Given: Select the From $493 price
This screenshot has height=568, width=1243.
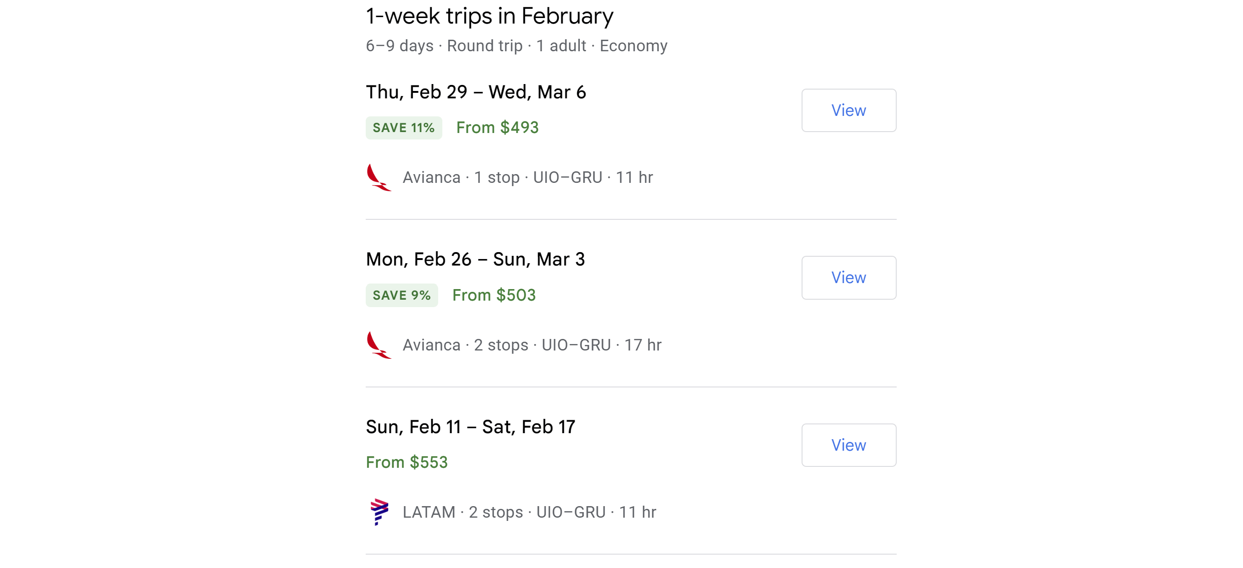Looking at the screenshot, I should 497,128.
